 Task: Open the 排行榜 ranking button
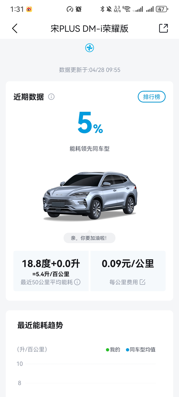[x=152, y=97]
